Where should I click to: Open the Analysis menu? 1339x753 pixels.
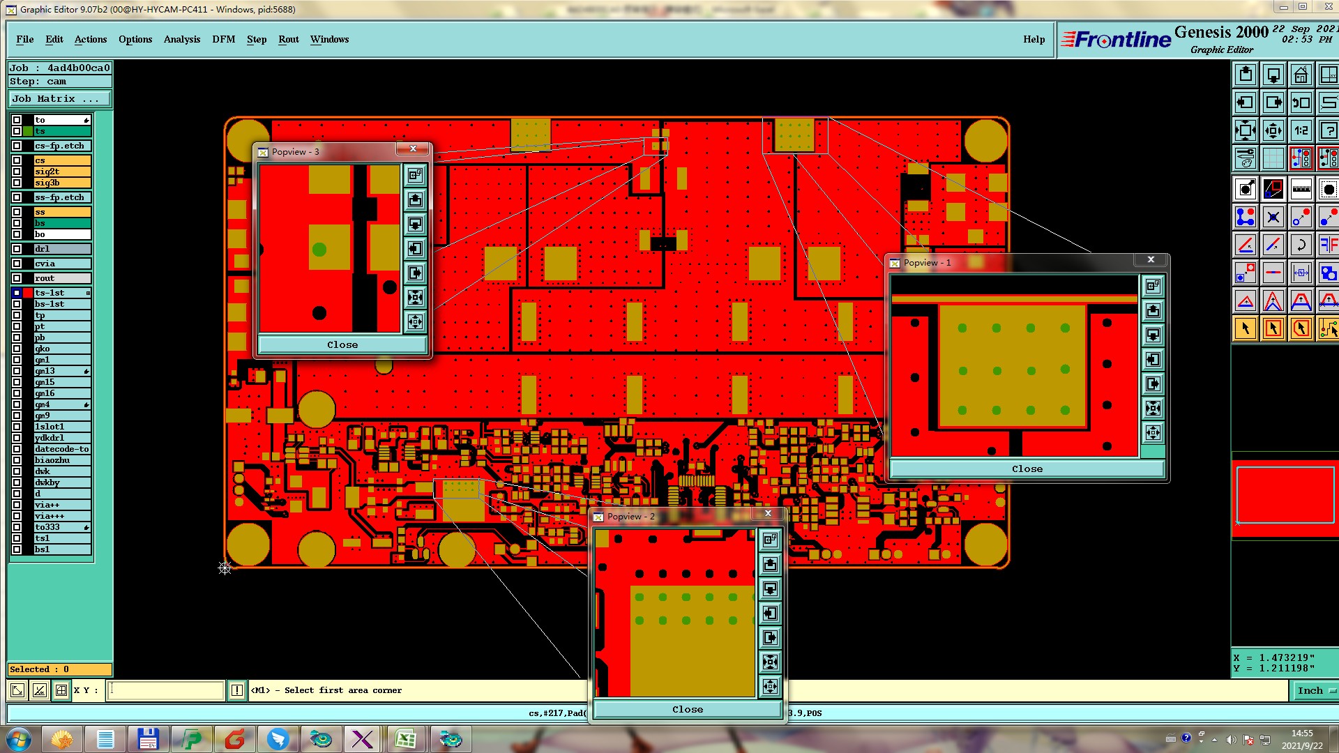(x=181, y=39)
